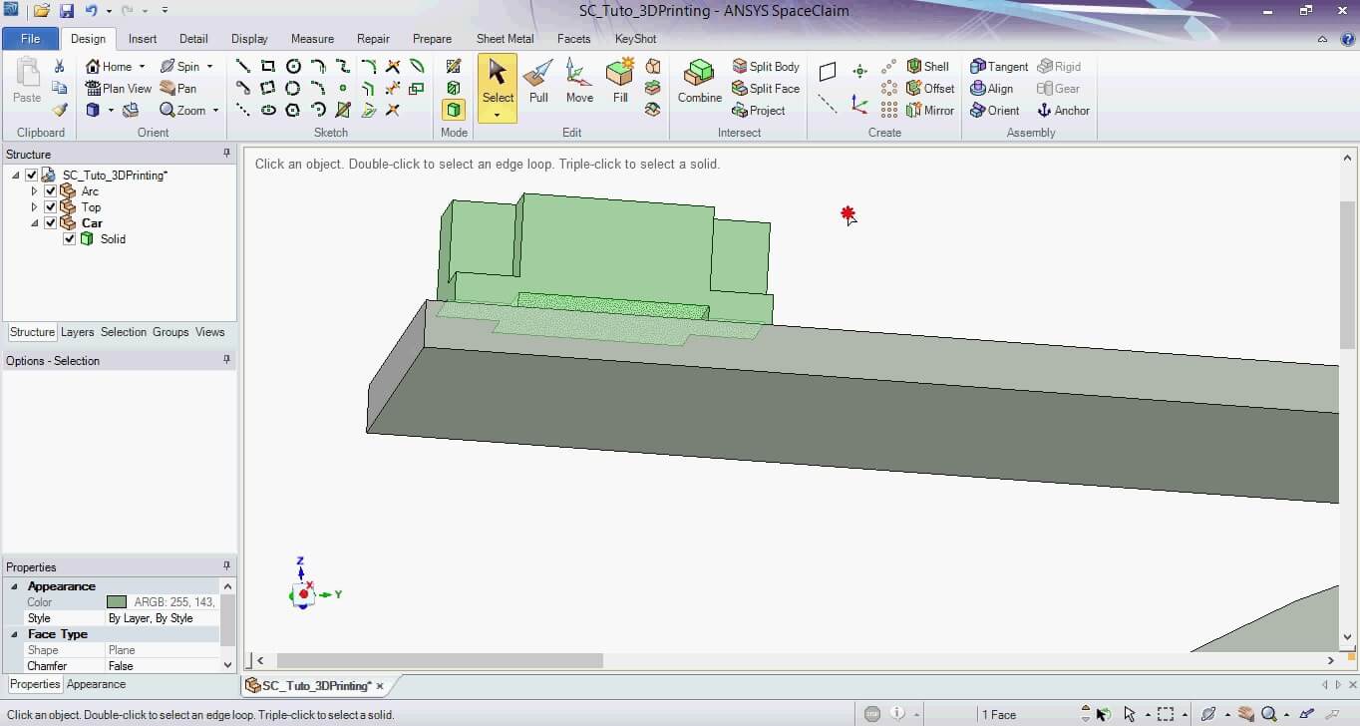Uncheck the Top component checkbox
Screen dimensions: 1360x726
[51, 207]
